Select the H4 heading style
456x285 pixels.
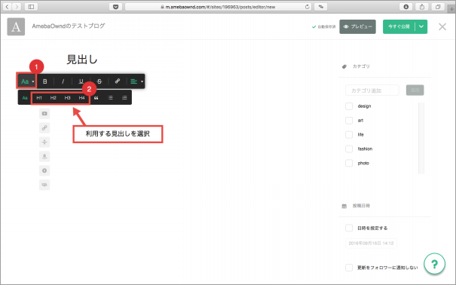coord(81,98)
